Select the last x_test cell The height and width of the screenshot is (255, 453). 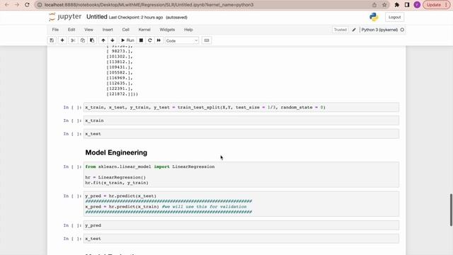[241, 239]
